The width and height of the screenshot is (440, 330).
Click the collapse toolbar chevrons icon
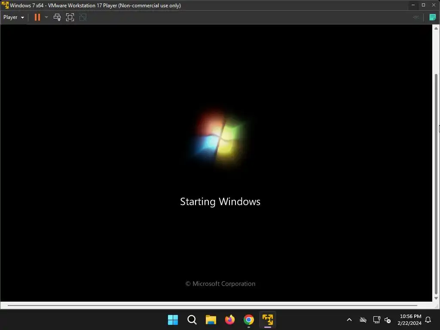click(x=416, y=17)
